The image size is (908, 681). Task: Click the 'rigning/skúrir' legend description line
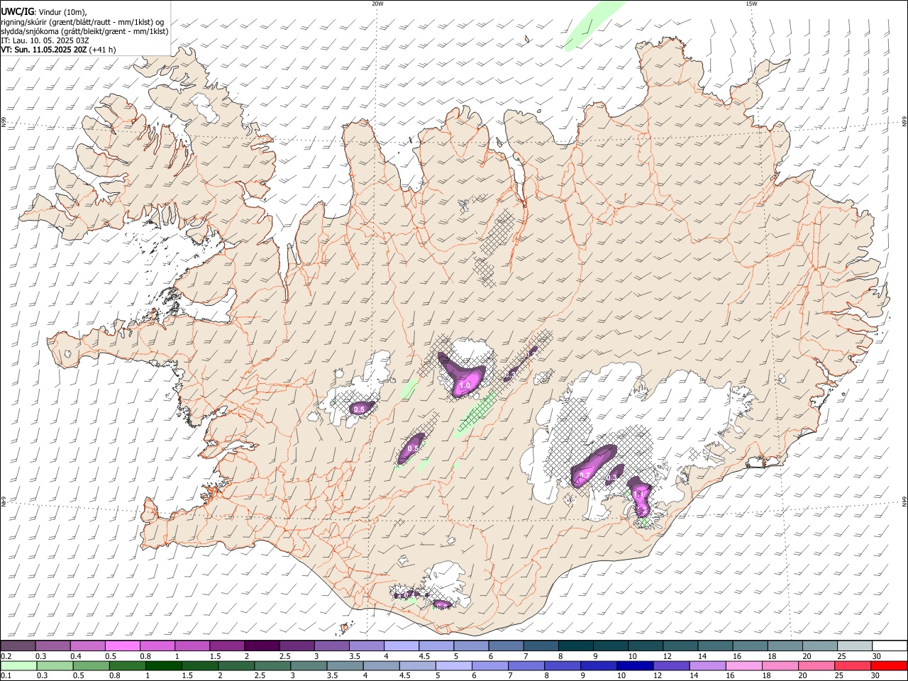(x=82, y=21)
